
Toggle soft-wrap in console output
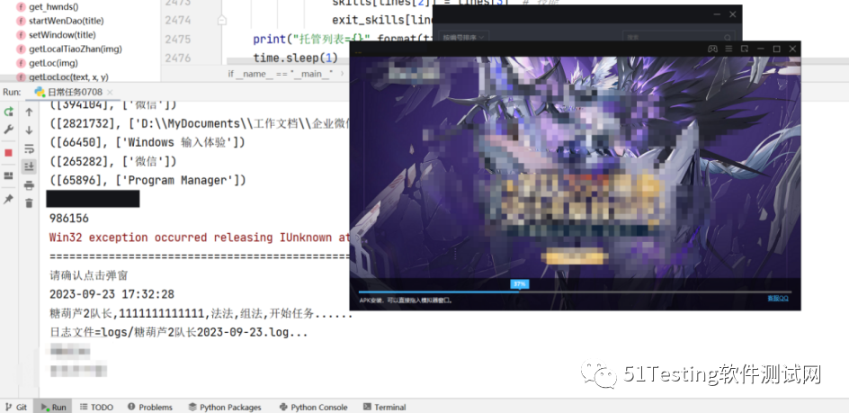click(30, 148)
